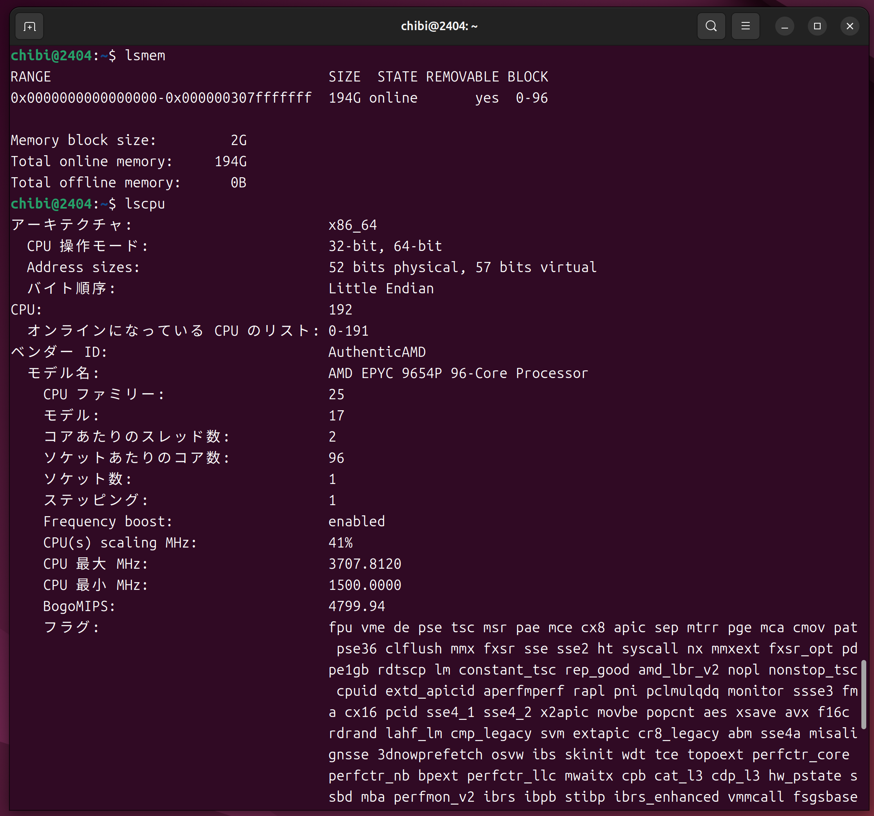Click the BogoMIPS value 4799.94
The height and width of the screenshot is (816, 874).
click(x=357, y=606)
